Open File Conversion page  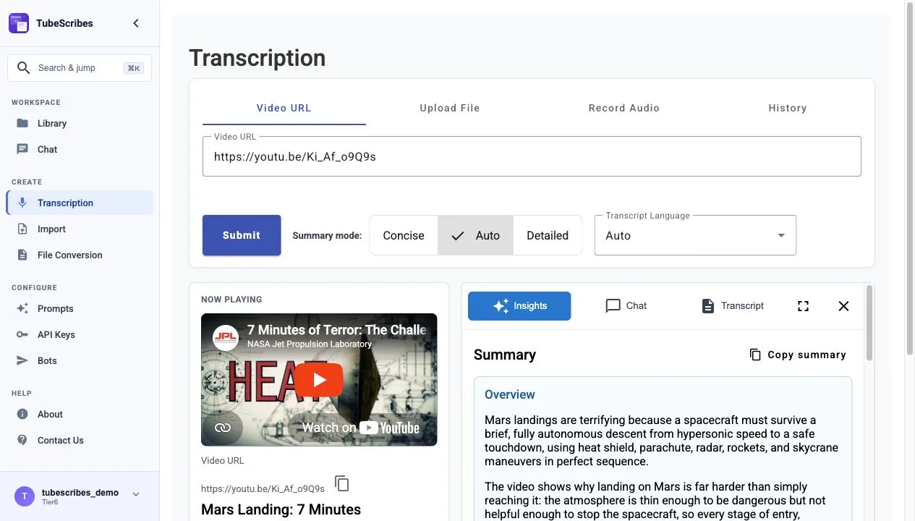(80, 255)
